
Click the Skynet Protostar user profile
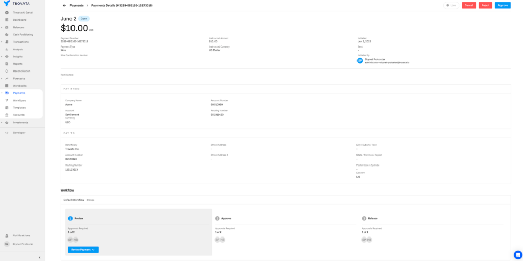click(x=19, y=244)
